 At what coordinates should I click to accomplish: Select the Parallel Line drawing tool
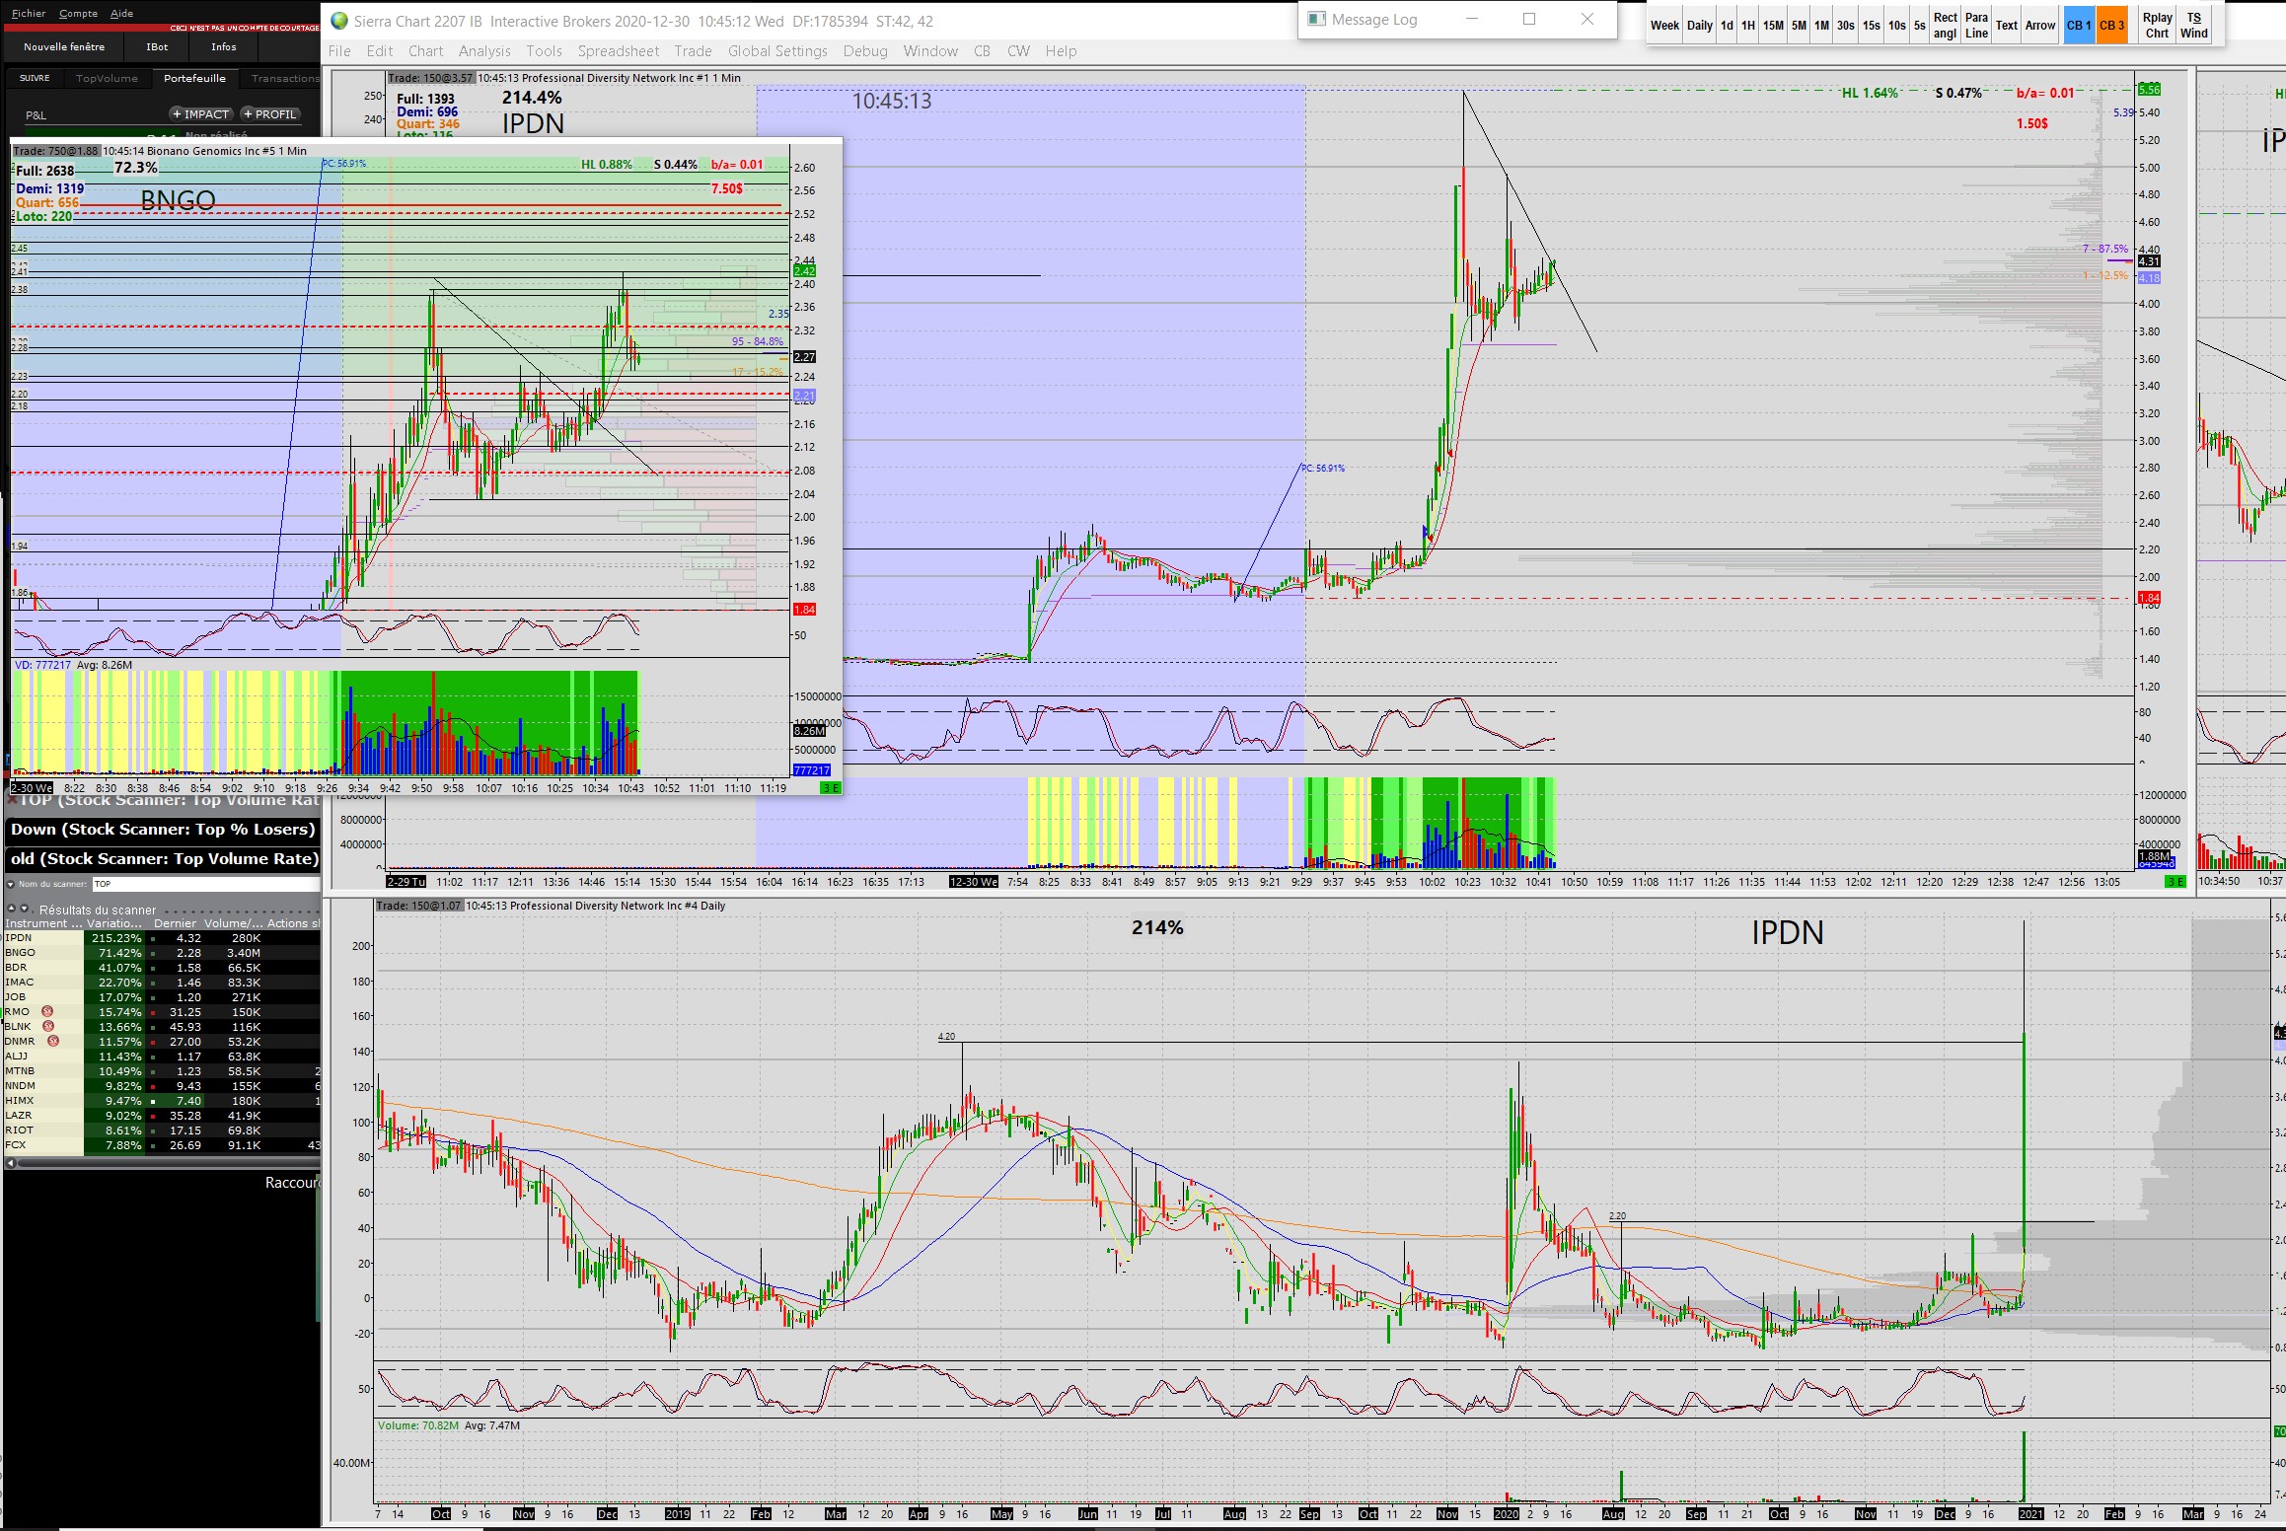click(x=1976, y=26)
